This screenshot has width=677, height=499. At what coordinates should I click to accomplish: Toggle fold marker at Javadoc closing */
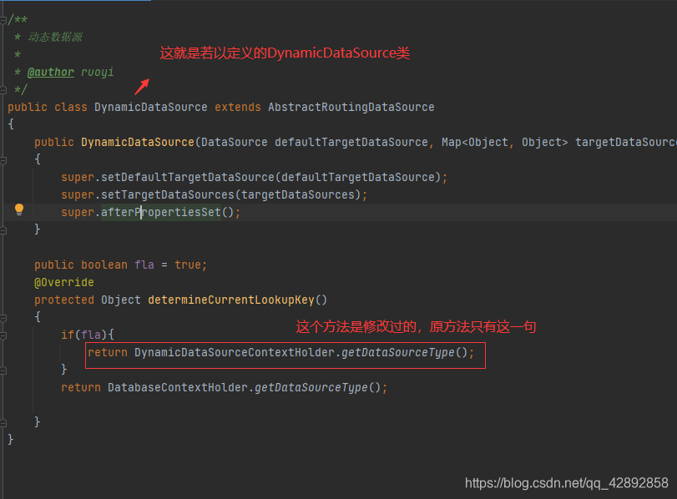click(x=3, y=90)
